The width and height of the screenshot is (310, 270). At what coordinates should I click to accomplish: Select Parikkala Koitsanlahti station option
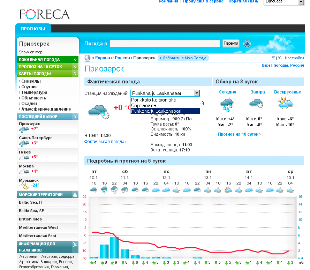click(x=165, y=100)
